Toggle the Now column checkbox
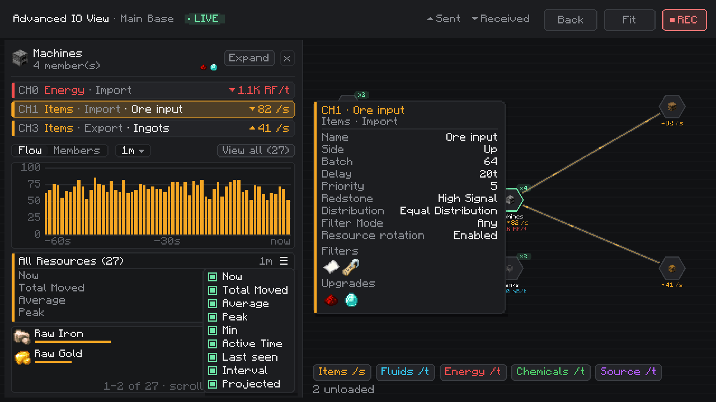 tap(213, 277)
